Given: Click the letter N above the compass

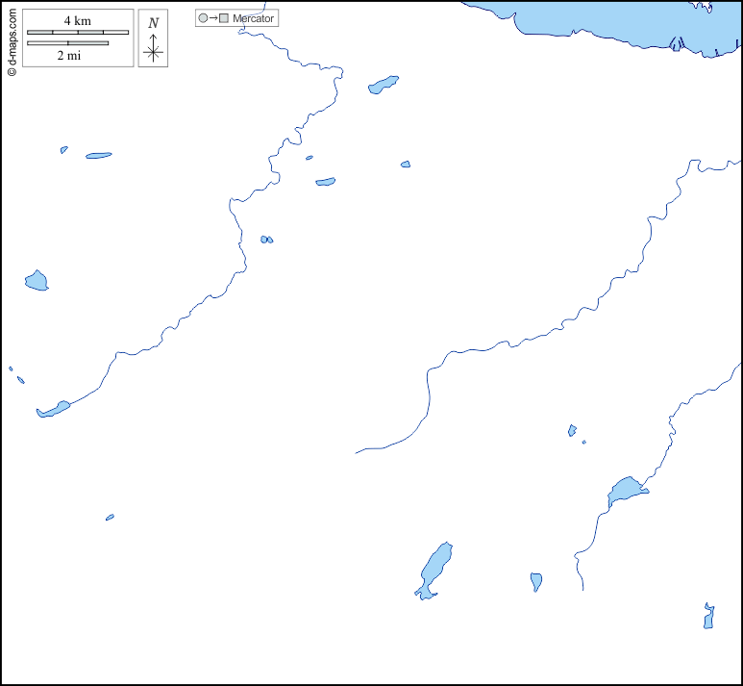Looking at the screenshot, I should point(153,23).
